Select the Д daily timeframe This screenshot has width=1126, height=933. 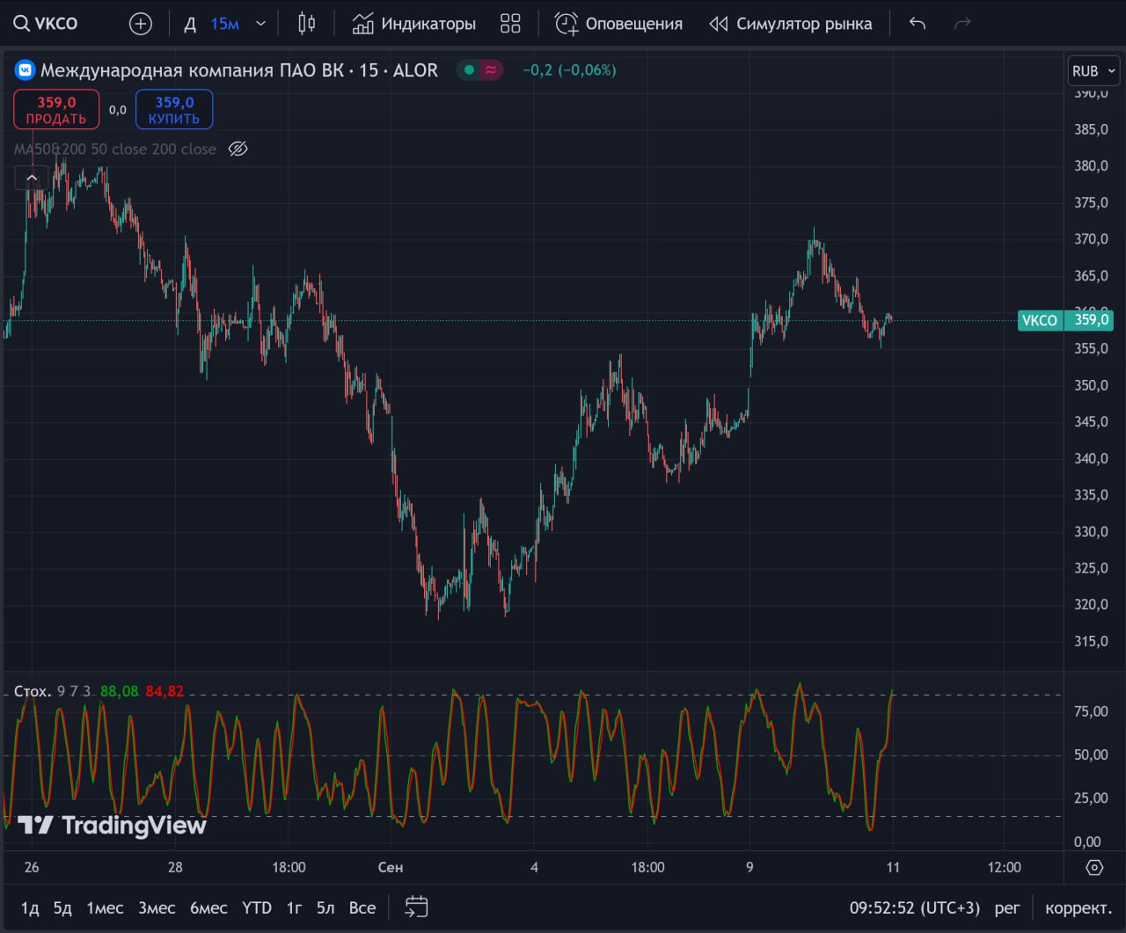(x=190, y=24)
